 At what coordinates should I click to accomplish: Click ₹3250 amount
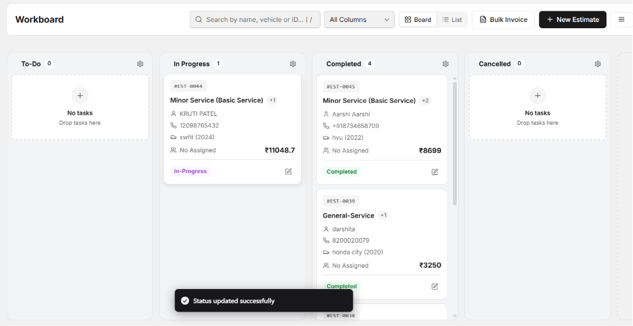(430, 265)
